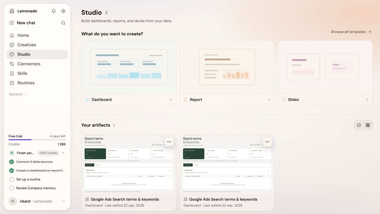Expand the Recents section
Viewport: 380px width, 214px height.
pyautogui.click(x=18, y=94)
